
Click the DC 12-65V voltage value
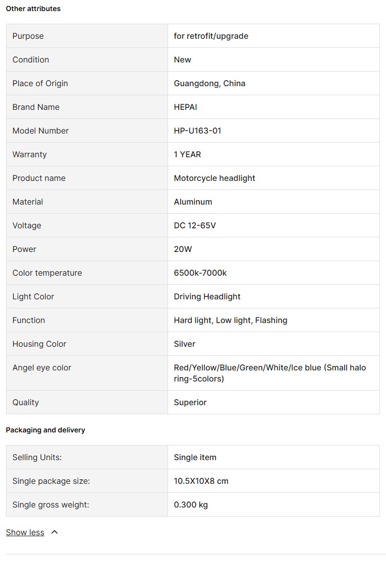pyautogui.click(x=195, y=225)
